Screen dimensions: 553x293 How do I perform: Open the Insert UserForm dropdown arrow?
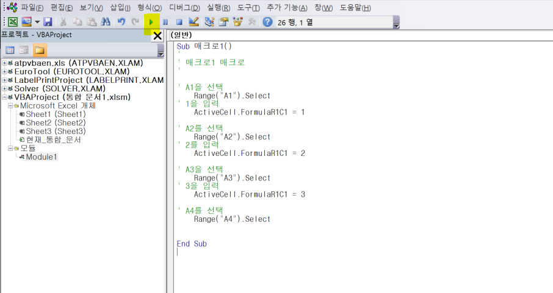click(x=37, y=22)
